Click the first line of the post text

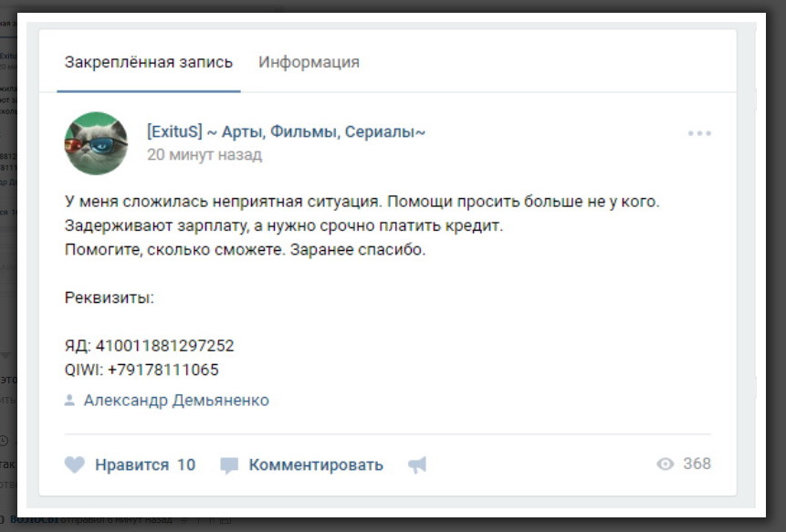point(362,202)
